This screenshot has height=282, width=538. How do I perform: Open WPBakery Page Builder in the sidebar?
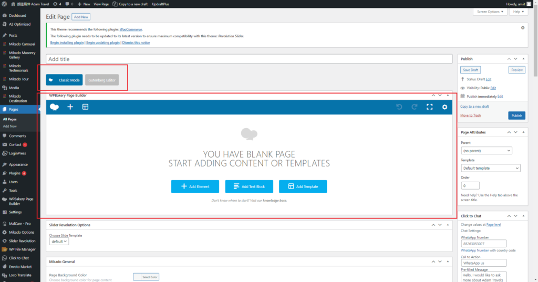tap(20, 201)
